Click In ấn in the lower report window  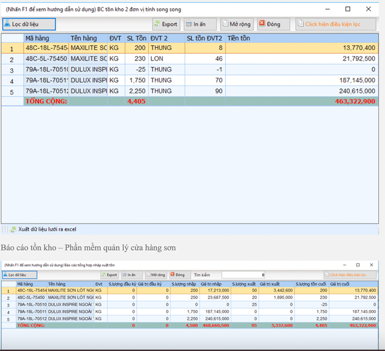pyautogui.click(x=132, y=275)
